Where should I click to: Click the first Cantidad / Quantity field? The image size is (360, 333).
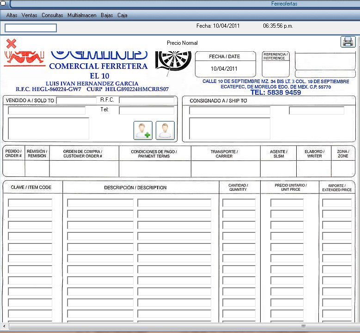238,203
